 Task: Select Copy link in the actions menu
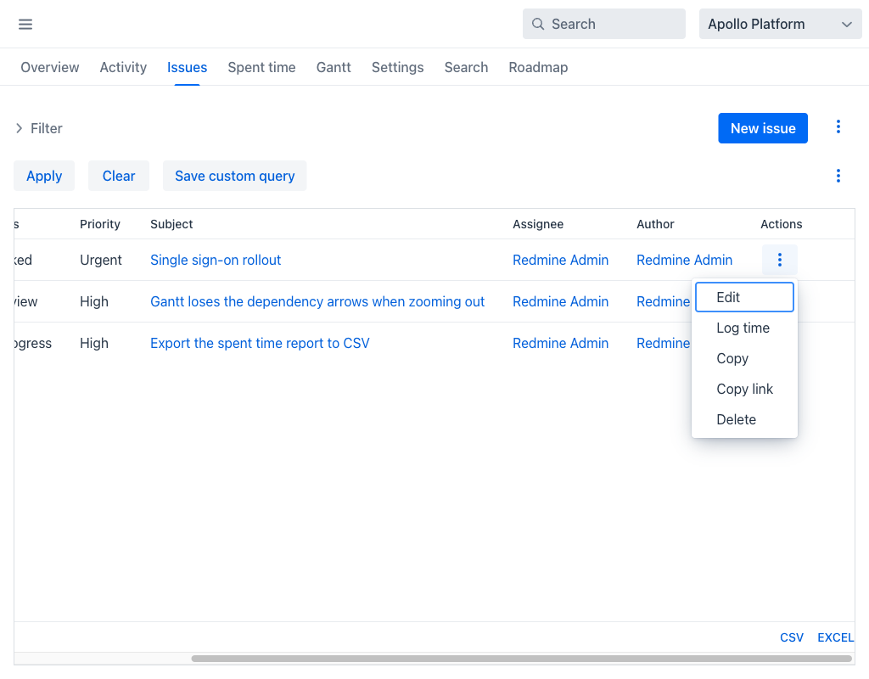click(744, 389)
